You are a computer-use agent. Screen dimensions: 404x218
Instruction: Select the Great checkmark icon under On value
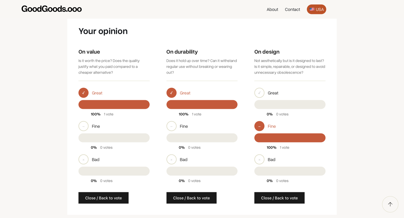click(x=83, y=93)
